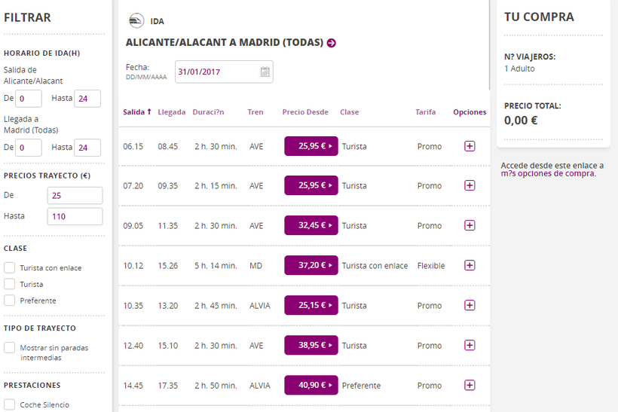Image resolution: width=618 pixels, height=412 pixels.
Task: Check the Preferente class checkbox
Action: coord(10,301)
